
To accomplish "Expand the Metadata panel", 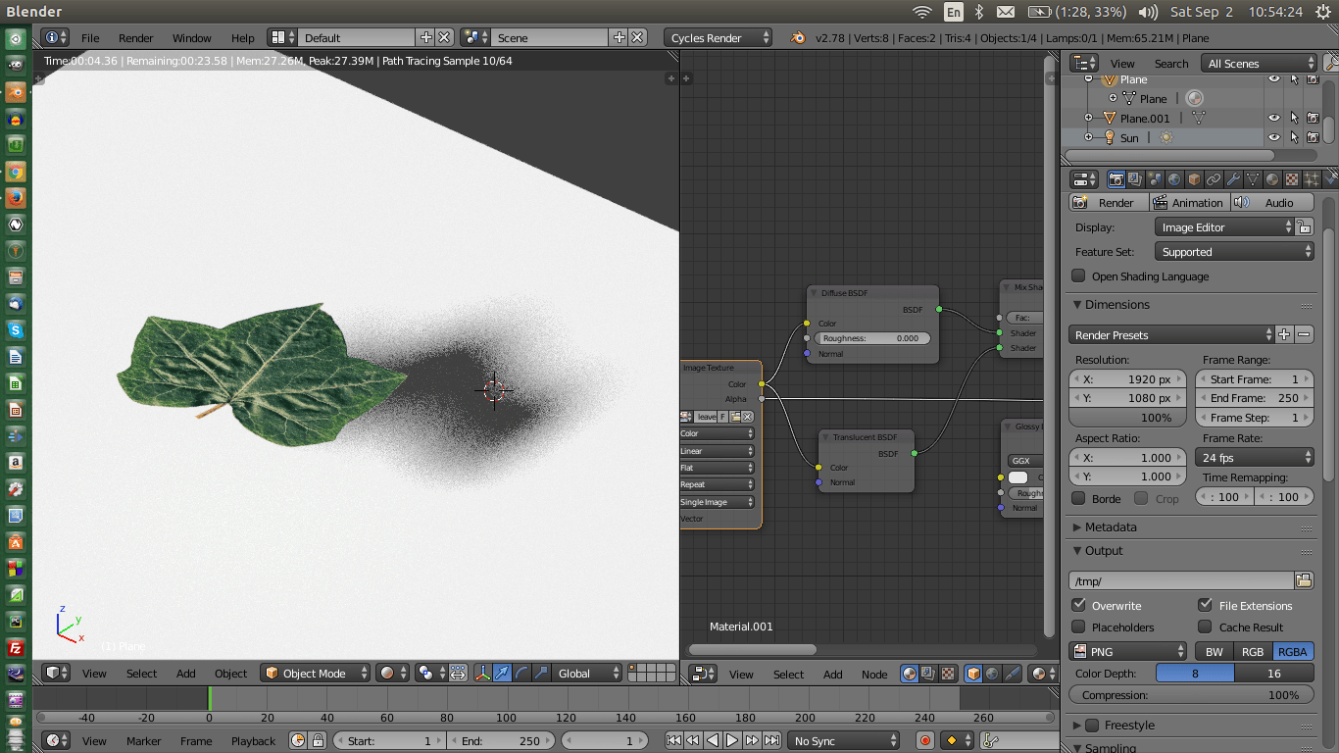I will point(1108,527).
